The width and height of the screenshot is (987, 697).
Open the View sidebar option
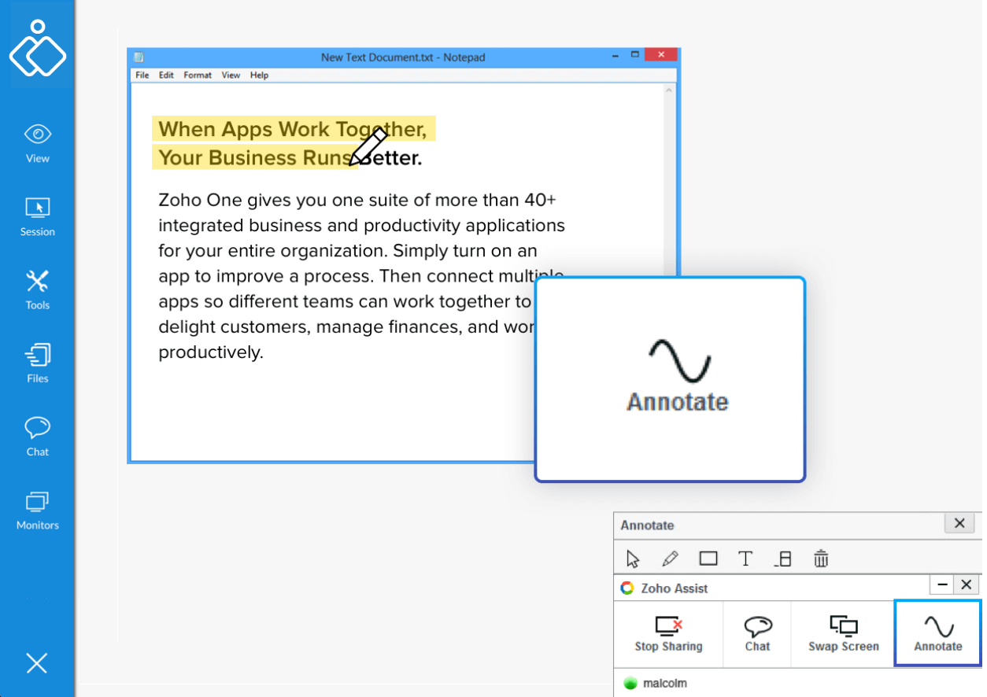pos(37,144)
